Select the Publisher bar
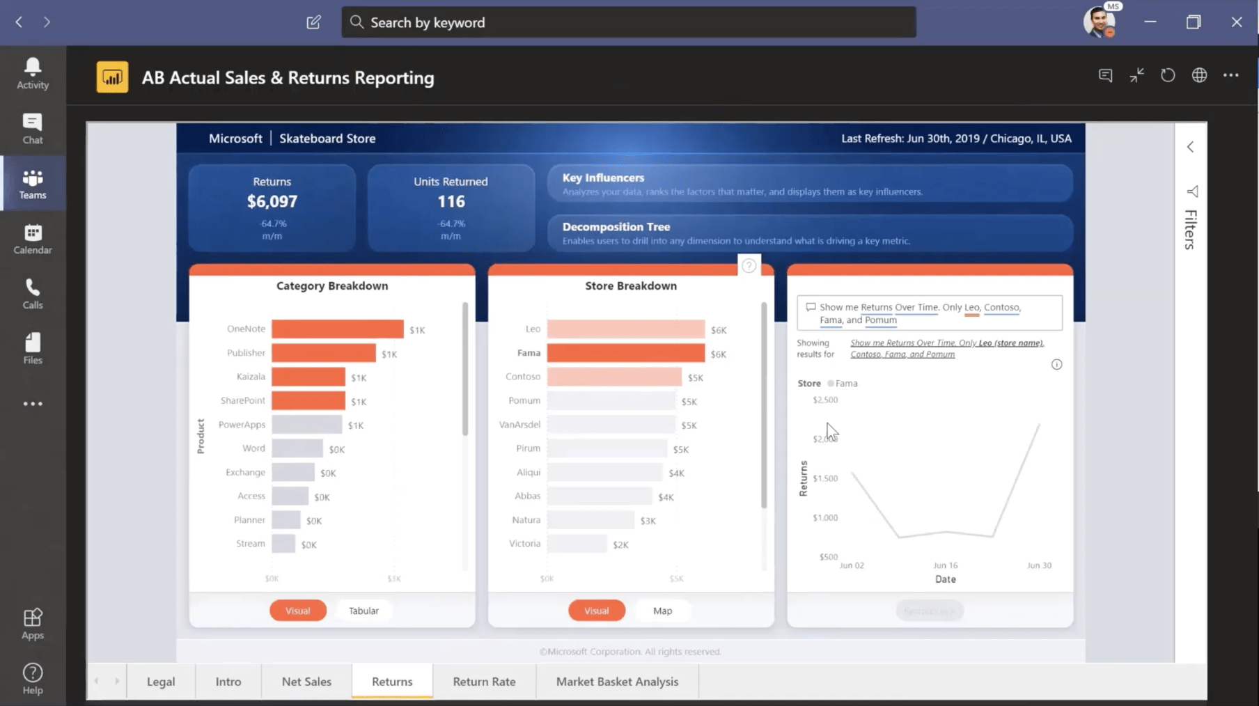 pos(324,353)
